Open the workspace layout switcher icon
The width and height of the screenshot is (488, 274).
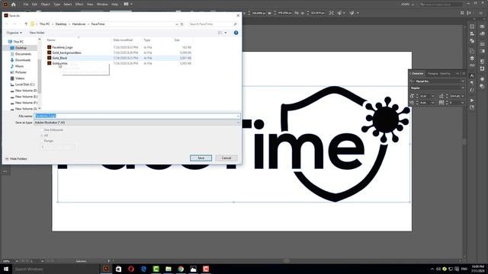click(x=126, y=4)
